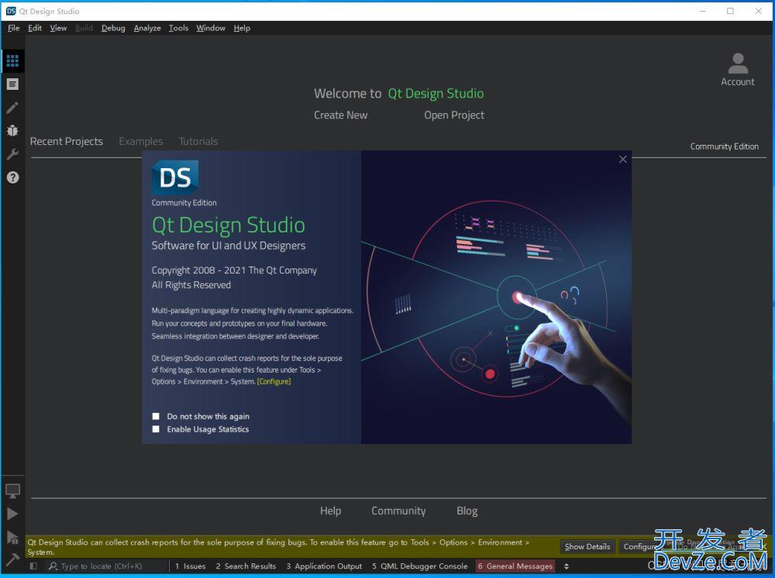The height and width of the screenshot is (578, 775).
Task: Click the DS logo in splash
Action: click(x=175, y=177)
